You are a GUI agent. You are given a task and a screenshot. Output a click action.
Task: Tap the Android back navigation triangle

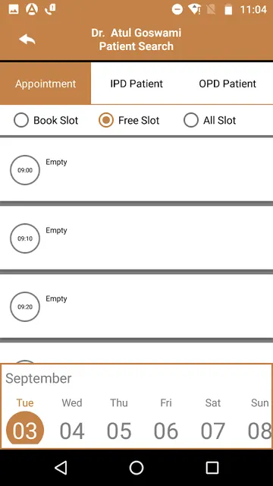(61, 468)
